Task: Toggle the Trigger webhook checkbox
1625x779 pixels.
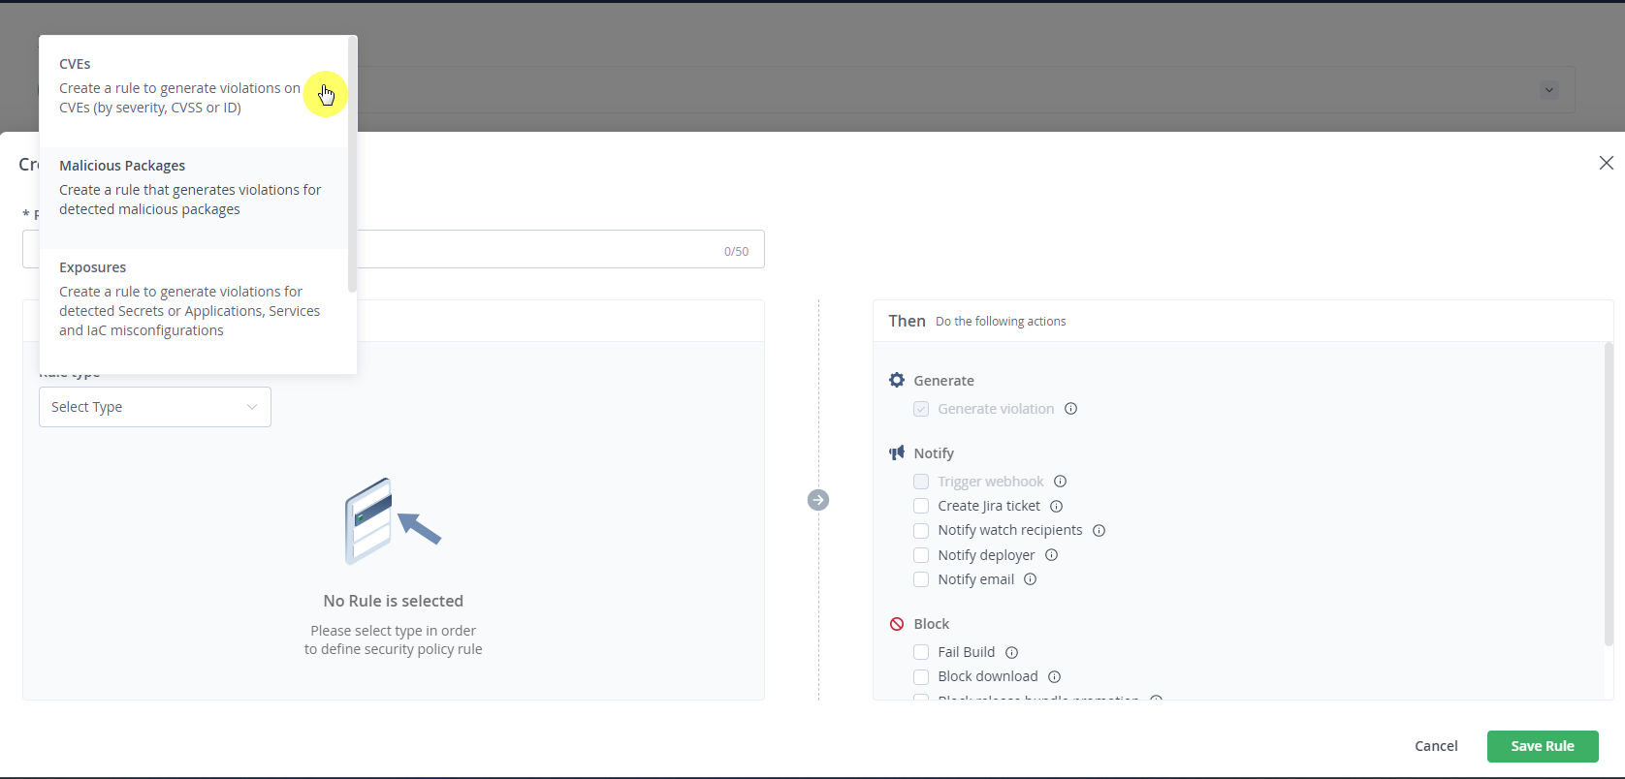Action: (921, 482)
